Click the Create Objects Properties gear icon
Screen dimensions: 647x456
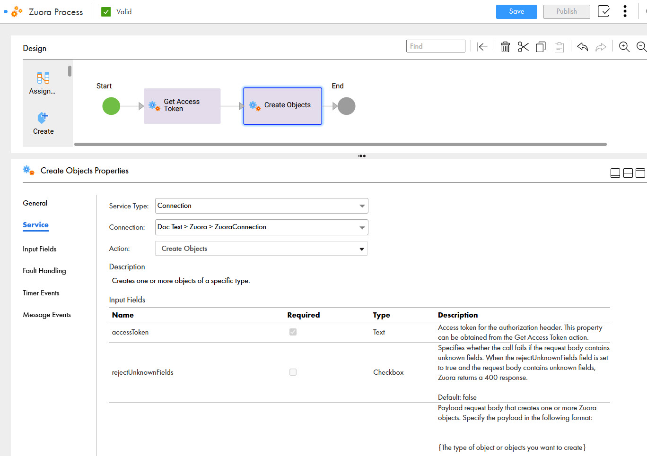point(28,171)
